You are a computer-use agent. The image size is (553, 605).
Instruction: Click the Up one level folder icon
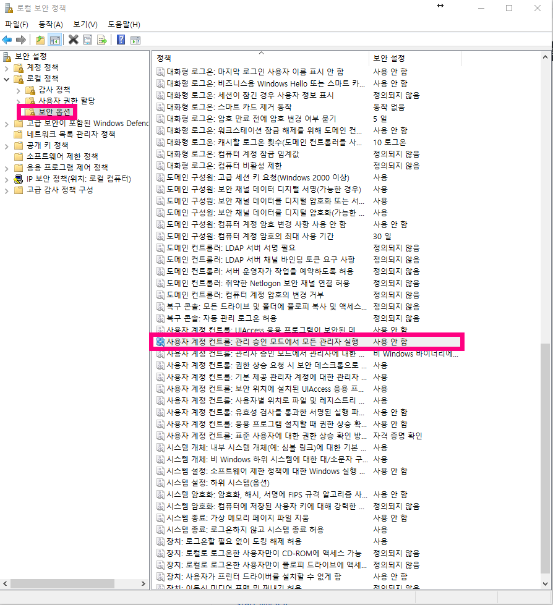coord(40,40)
